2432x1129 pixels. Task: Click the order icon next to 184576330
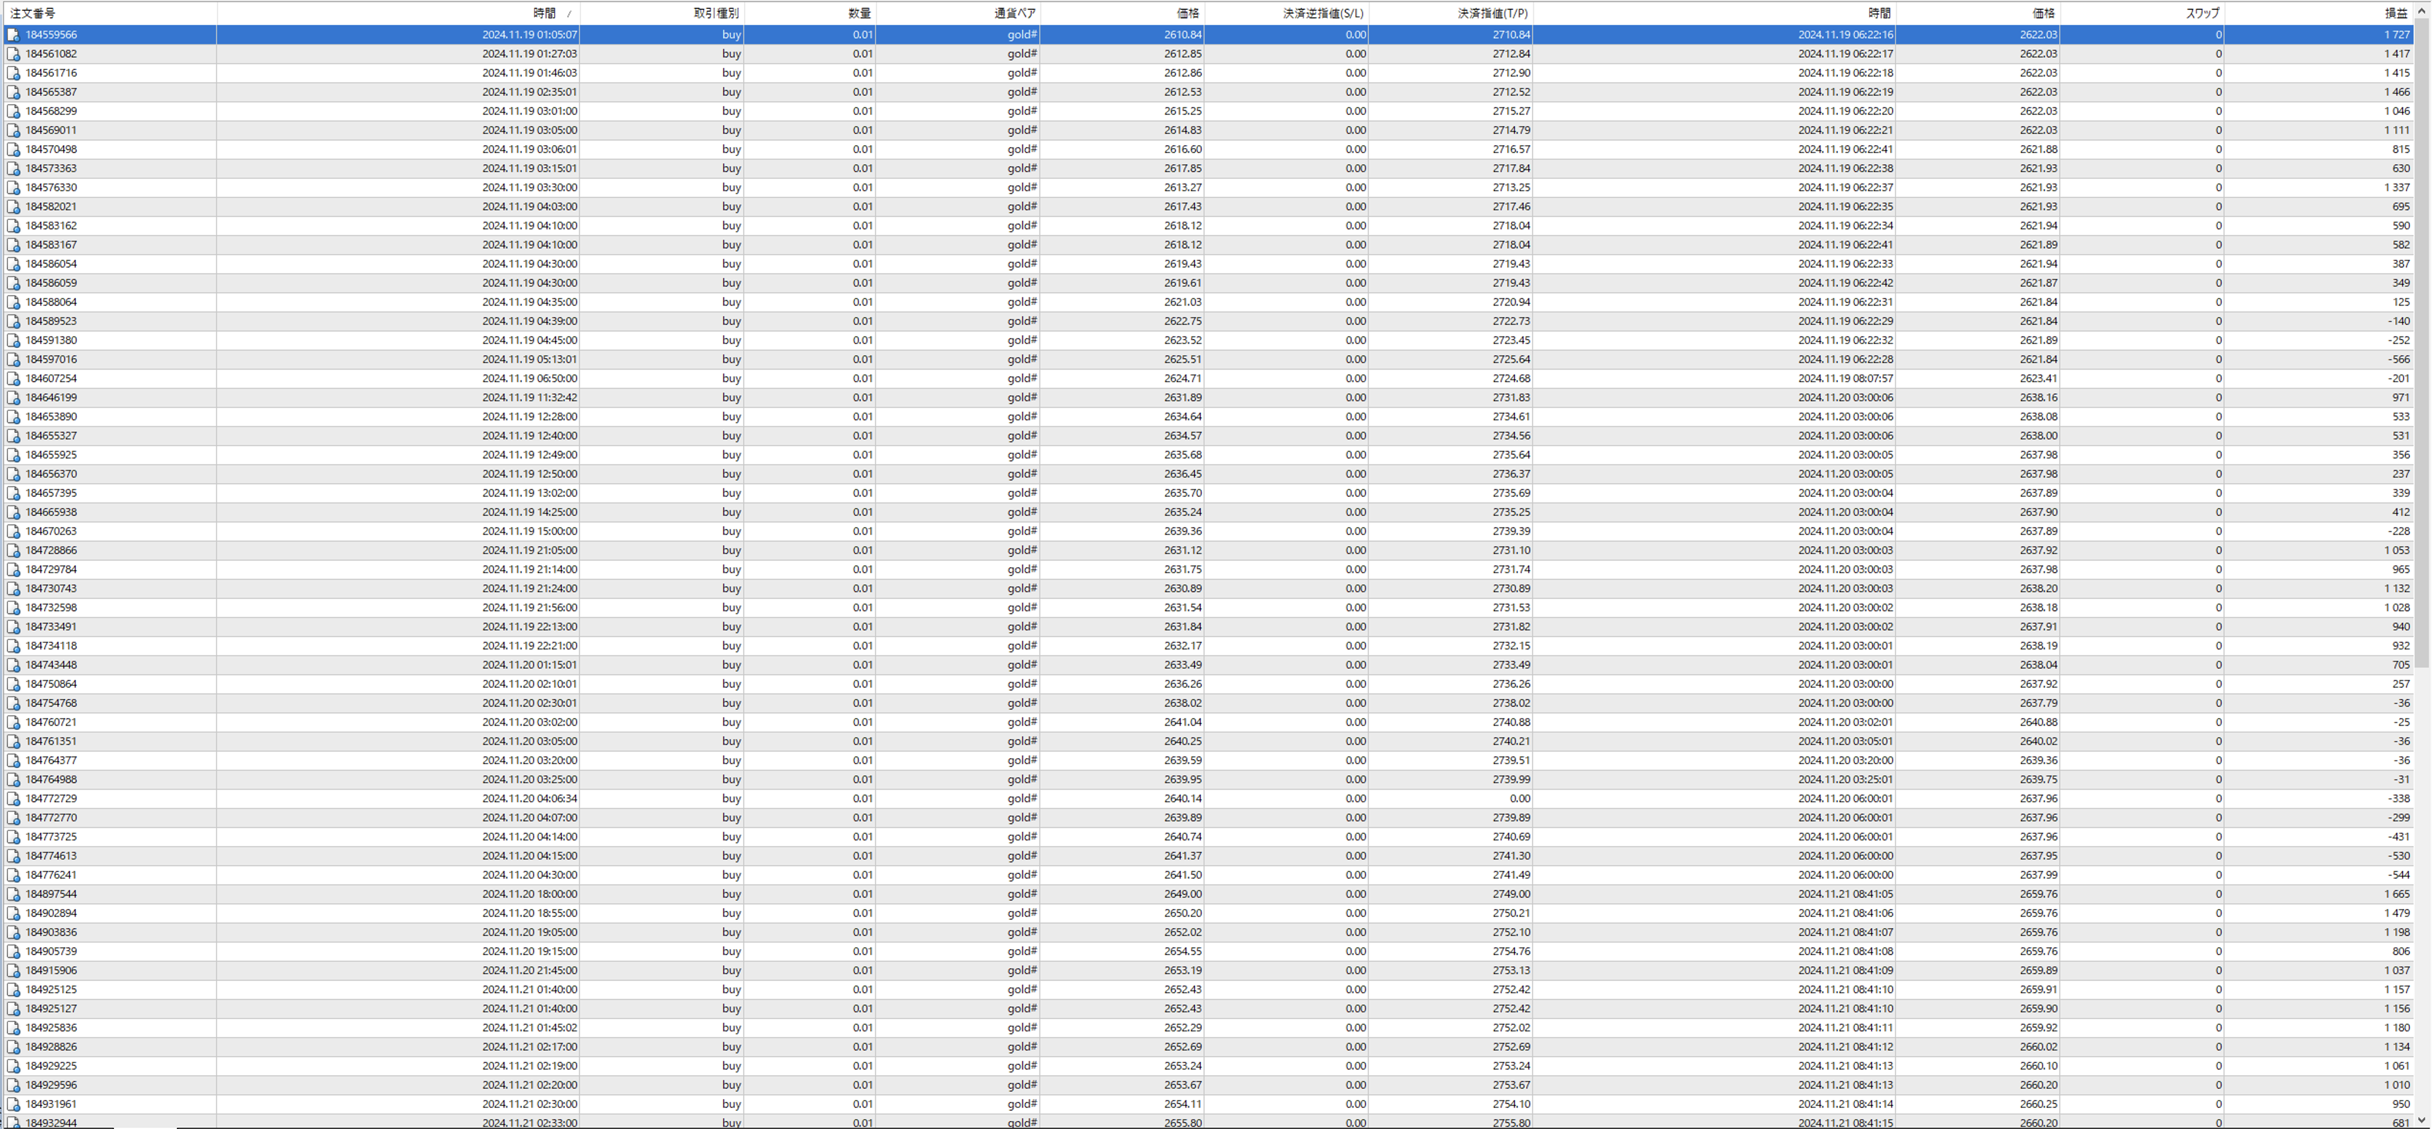(13, 188)
